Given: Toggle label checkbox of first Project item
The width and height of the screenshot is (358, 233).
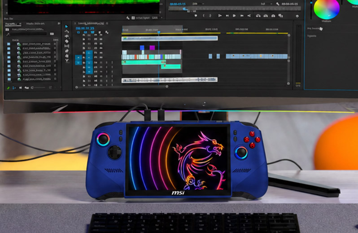Looking at the screenshot, I should (9, 44).
